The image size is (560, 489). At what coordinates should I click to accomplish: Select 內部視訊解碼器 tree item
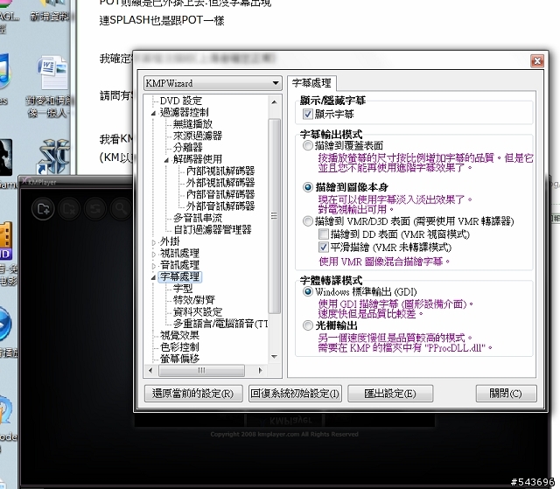coord(220,171)
